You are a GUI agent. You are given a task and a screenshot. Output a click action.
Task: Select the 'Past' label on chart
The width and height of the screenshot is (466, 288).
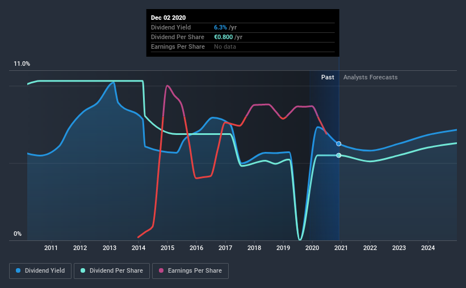pos(328,77)
